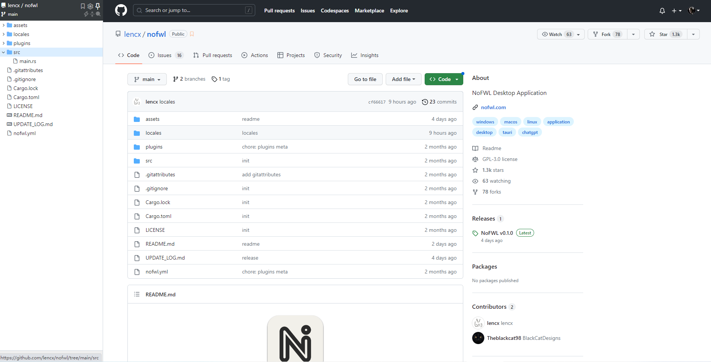Image resolution: width=711 pixels, height=362 pixels.
Task: Click the assets folder icon in file list
Action: tap(137, 119)
